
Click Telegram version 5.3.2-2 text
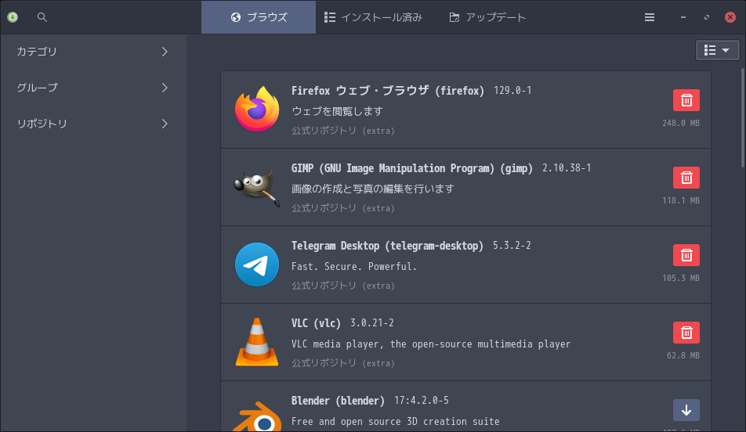coord(512,245)
